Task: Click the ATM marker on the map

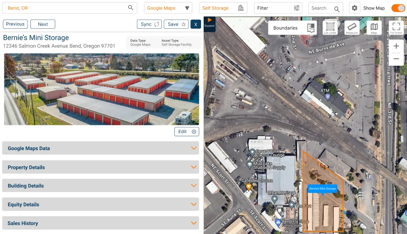Action: [x=327, y=97]
